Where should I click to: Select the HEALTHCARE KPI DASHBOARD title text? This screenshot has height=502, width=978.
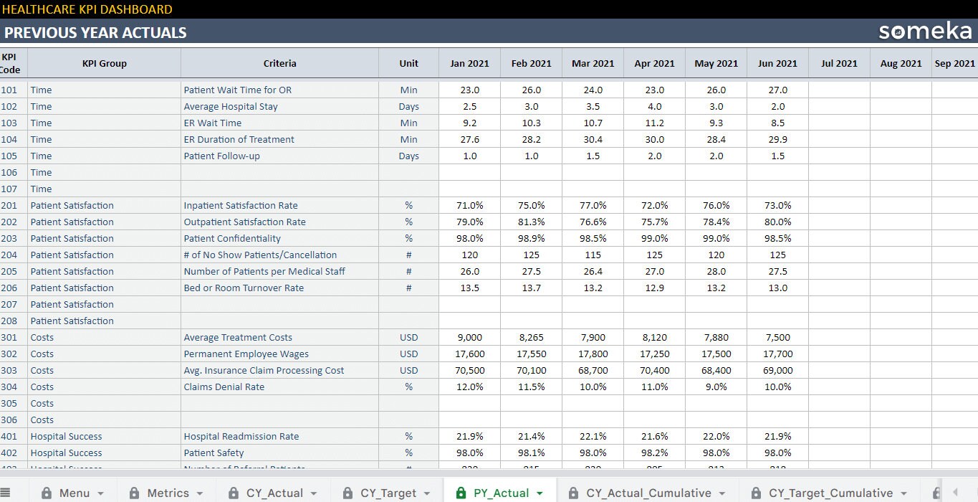point(86,9)
